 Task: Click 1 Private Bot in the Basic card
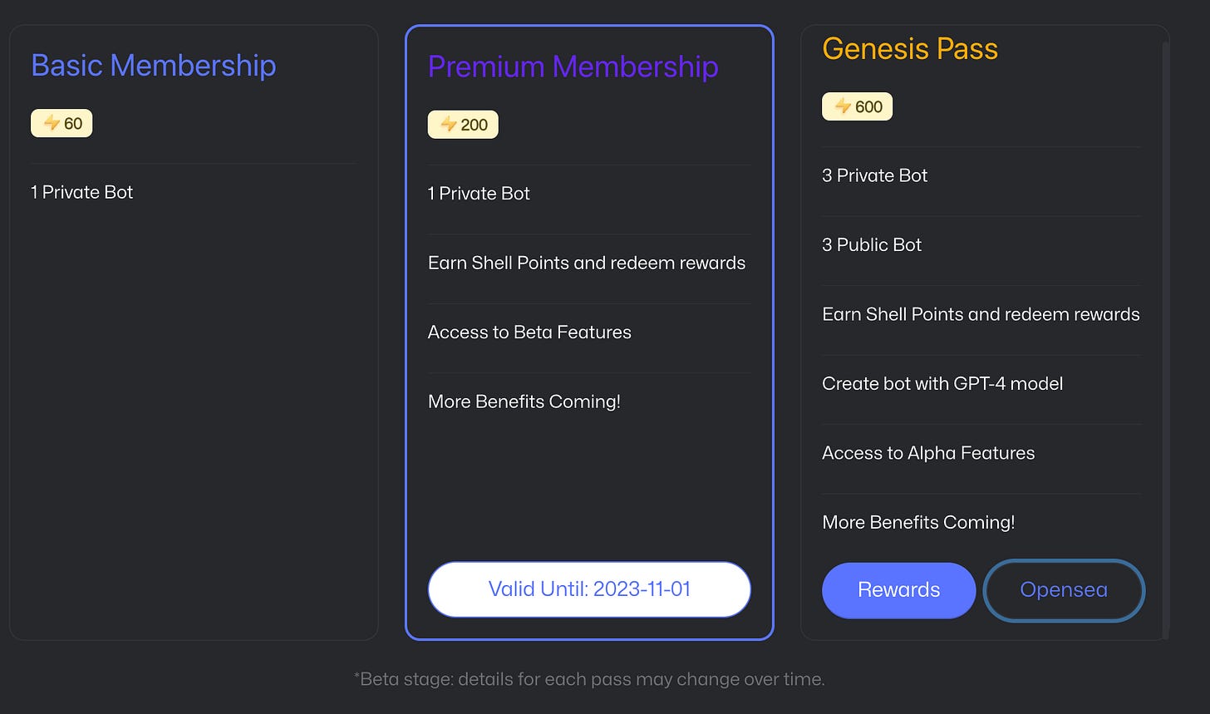(x=81, y=192)
